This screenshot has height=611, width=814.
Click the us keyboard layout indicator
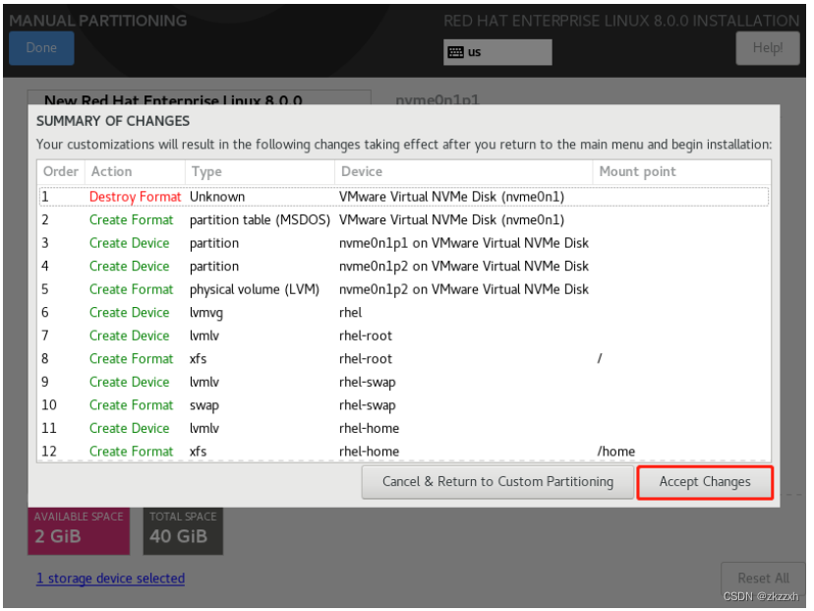tap(497, 52)
